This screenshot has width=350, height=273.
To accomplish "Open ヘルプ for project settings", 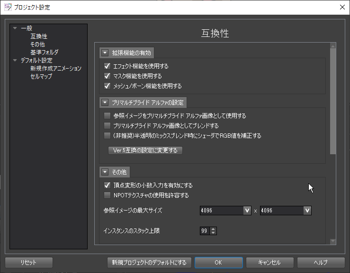I will (321, 263).
